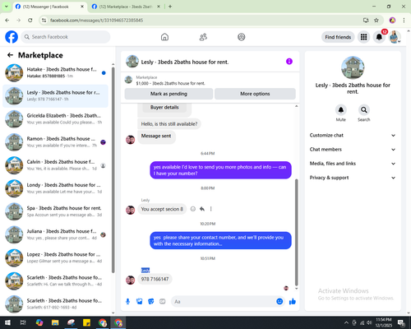Open Windows Start menu

point(7,322)
